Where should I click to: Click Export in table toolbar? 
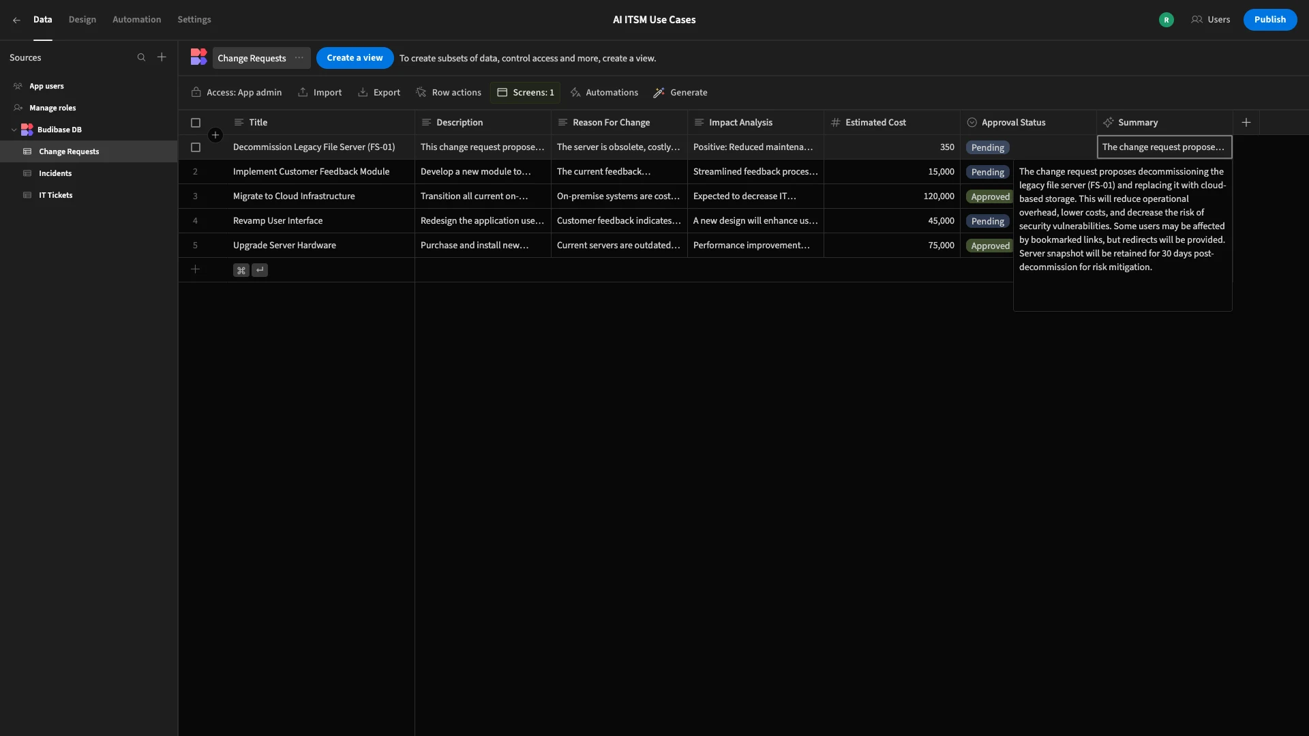(379, 92)
